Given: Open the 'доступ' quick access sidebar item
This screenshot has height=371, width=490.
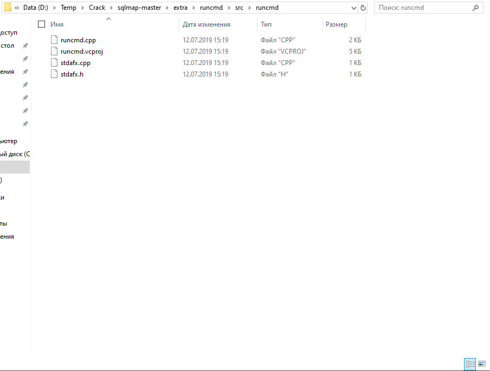Looking at the screenshot, I should click(9, 33).
